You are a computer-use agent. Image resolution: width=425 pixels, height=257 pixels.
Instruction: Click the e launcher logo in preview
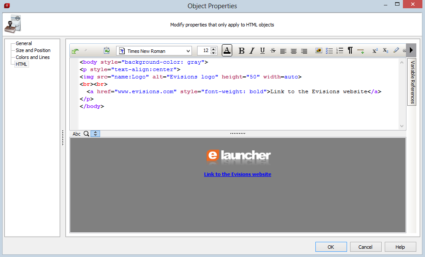[238, 157]
